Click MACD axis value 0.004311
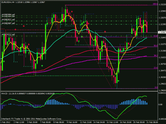Image resolution: width=166 pixels, height=124 pixels. pos(162,93)
